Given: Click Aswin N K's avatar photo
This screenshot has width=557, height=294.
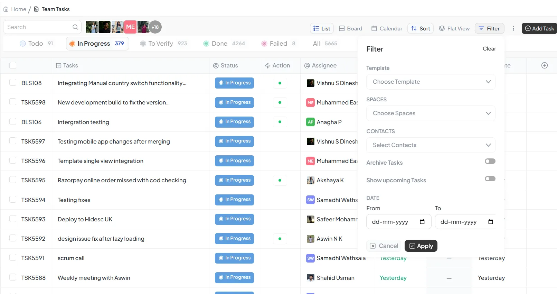Looking at the screenshot, I should coord(310,239).
